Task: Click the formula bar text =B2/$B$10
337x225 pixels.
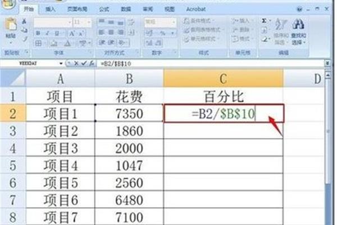Action: (x=116, y=64)
